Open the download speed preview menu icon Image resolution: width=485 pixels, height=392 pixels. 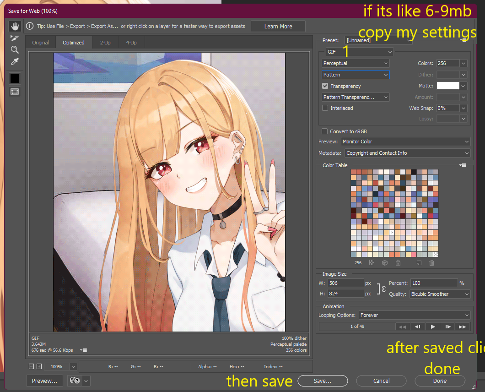tap(84, 350)
